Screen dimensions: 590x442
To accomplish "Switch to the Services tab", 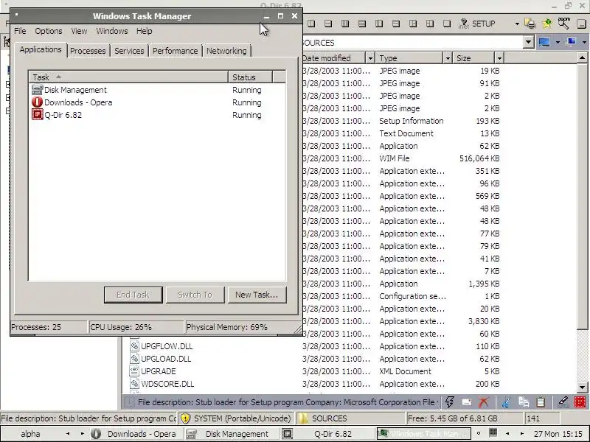I will pyautogui.click(x=129, y=51).
